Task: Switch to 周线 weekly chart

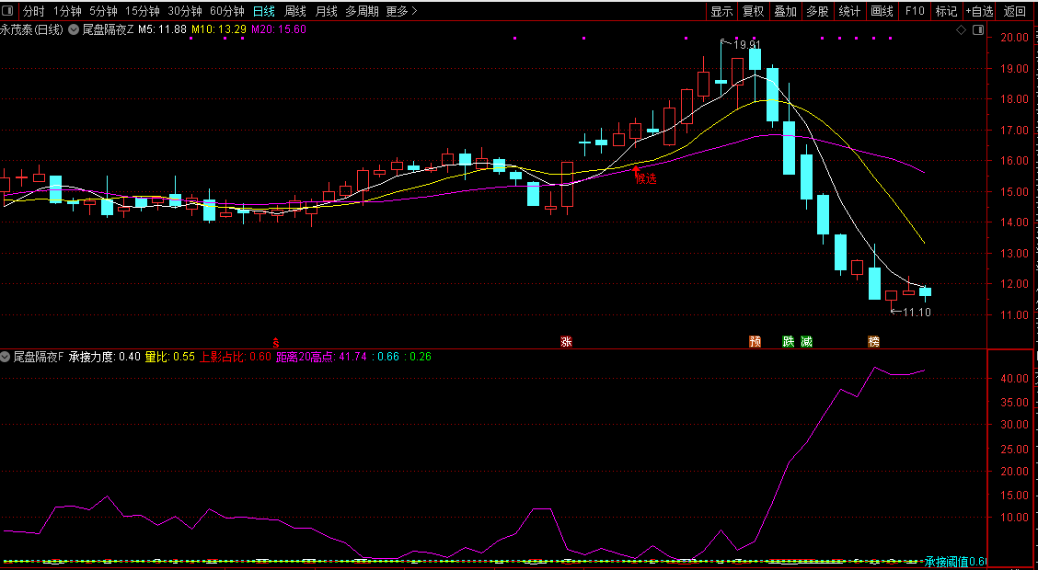Action: pyautogui.click(x=295, y=11)
